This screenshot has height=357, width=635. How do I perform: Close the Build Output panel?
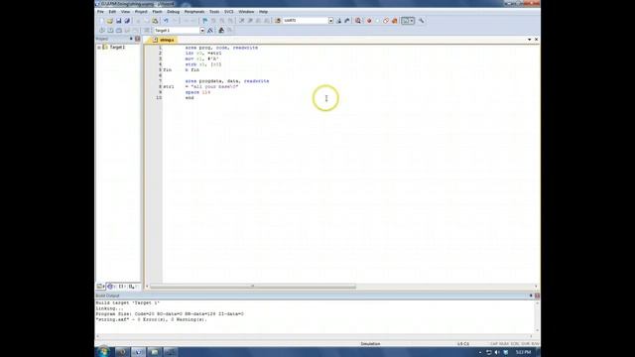coord(537,296)
